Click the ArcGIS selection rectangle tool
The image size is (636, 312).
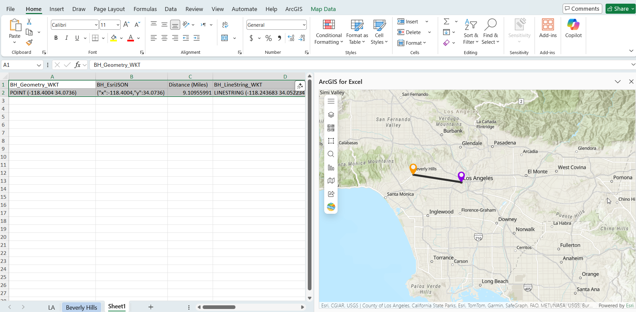tap(331, 141)
